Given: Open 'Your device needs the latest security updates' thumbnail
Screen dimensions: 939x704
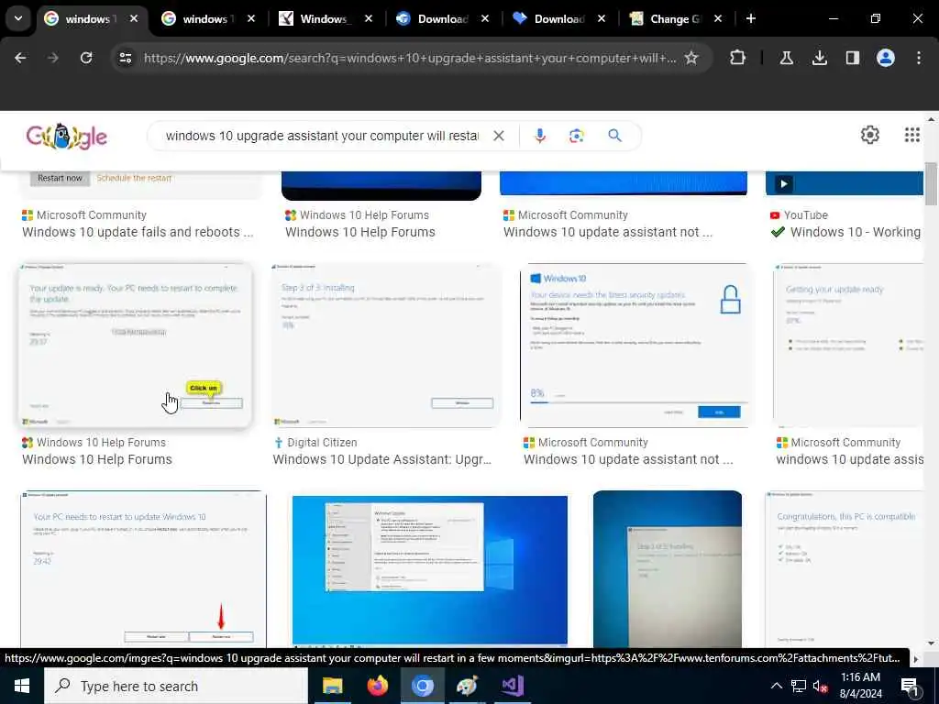Looking at the screenshot, I should coord(635,346).
